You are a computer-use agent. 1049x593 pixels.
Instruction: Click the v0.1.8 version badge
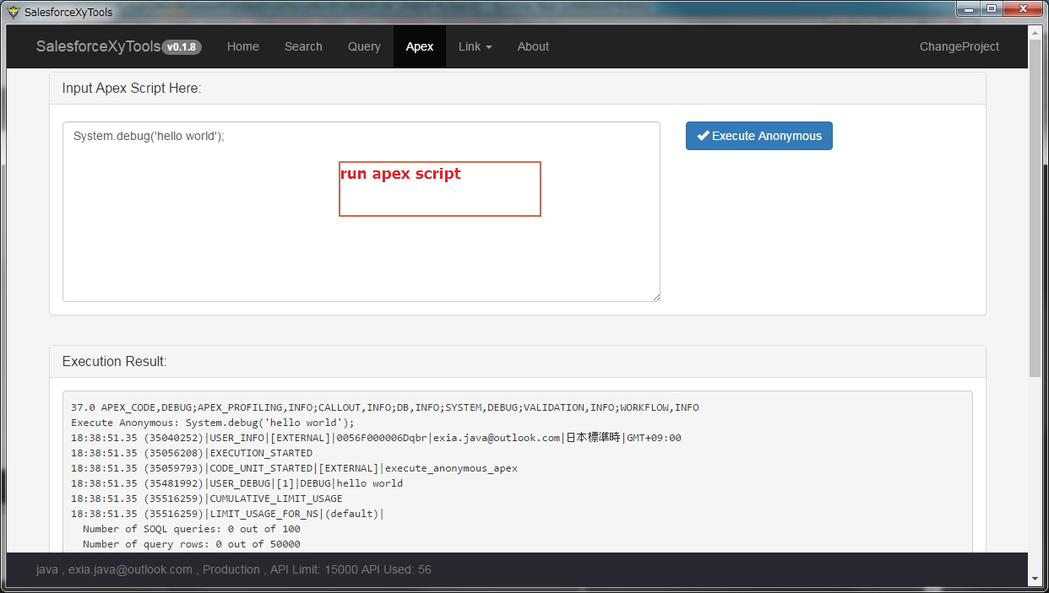pos(182,47)
